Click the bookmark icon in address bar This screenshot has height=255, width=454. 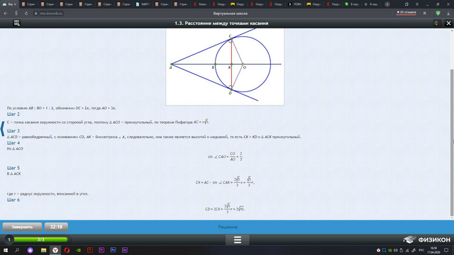[425, 13]
